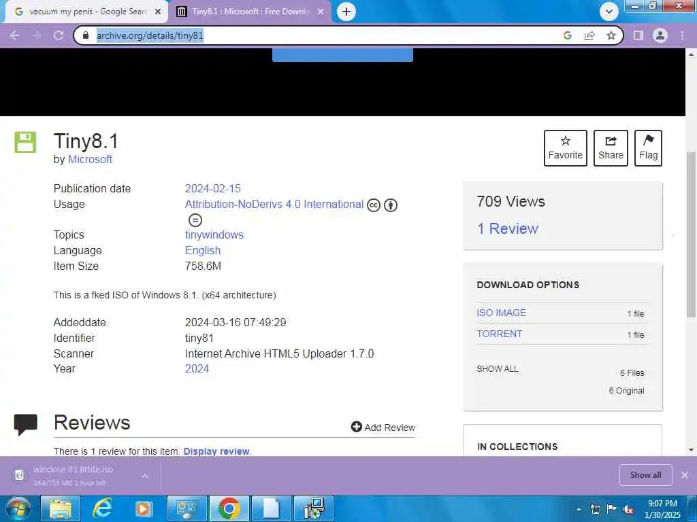Expand the download item chevron menu

(145, 476)
